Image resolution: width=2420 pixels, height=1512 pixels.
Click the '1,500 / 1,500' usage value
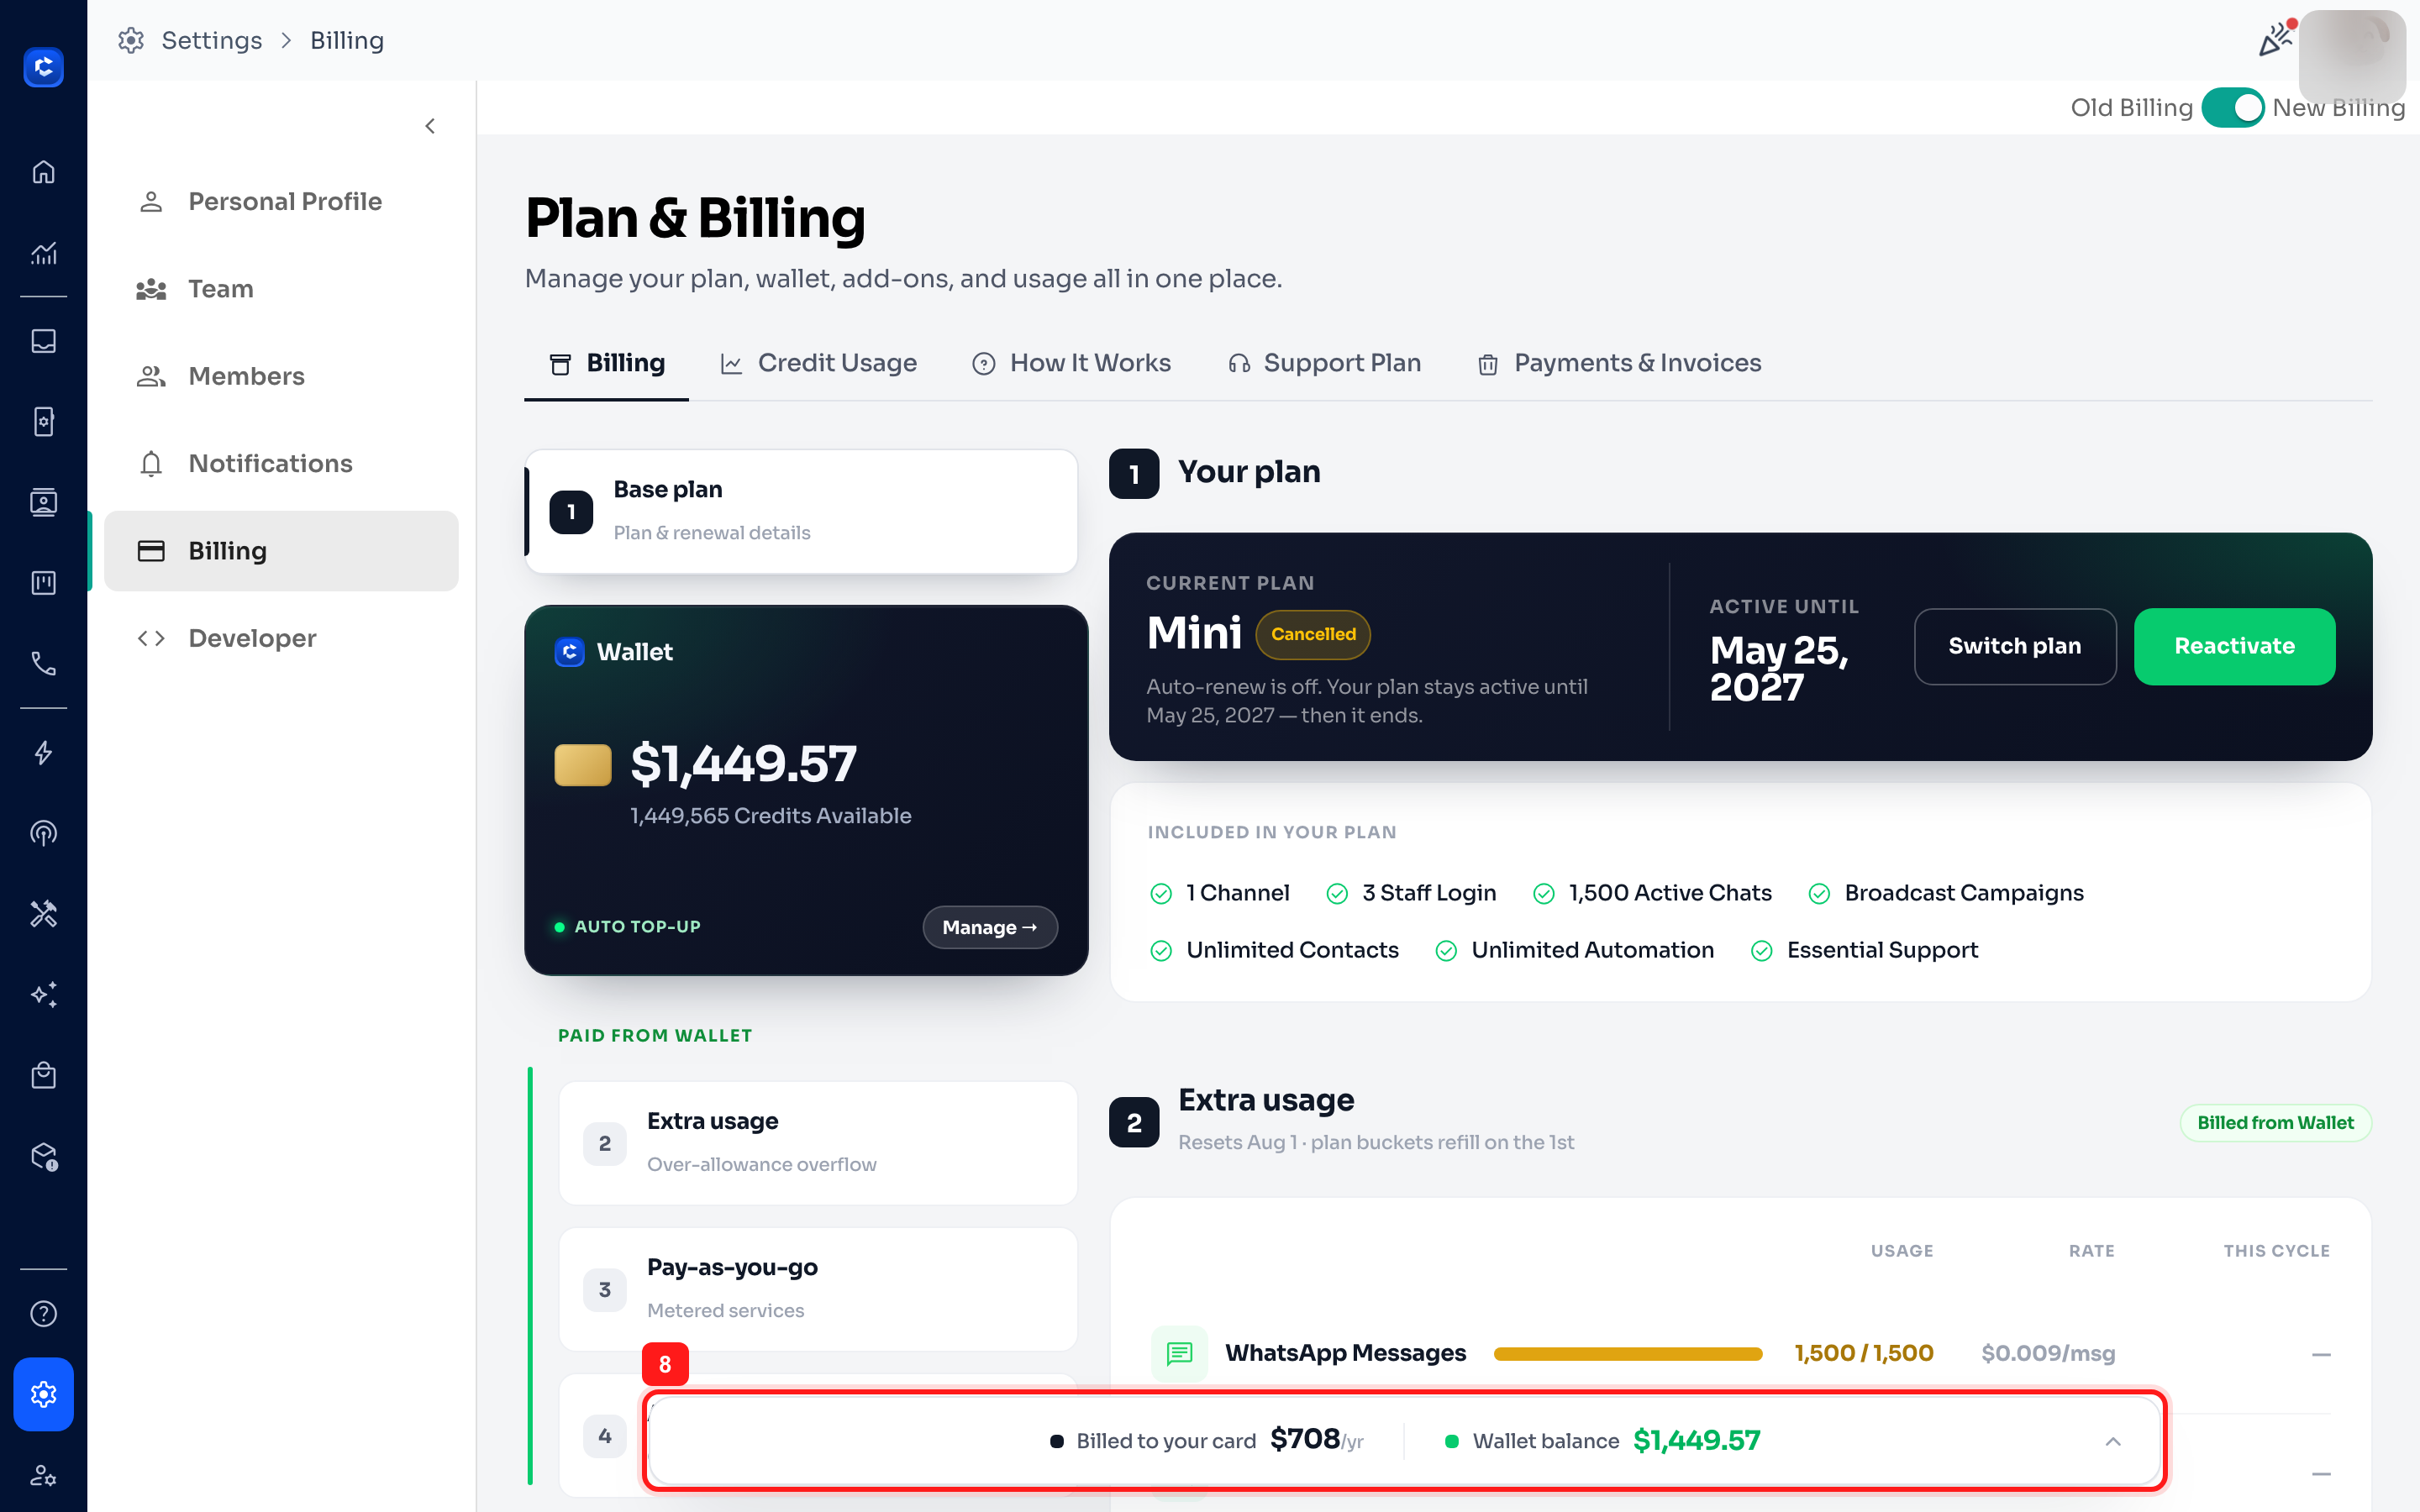point(1864,1353)
